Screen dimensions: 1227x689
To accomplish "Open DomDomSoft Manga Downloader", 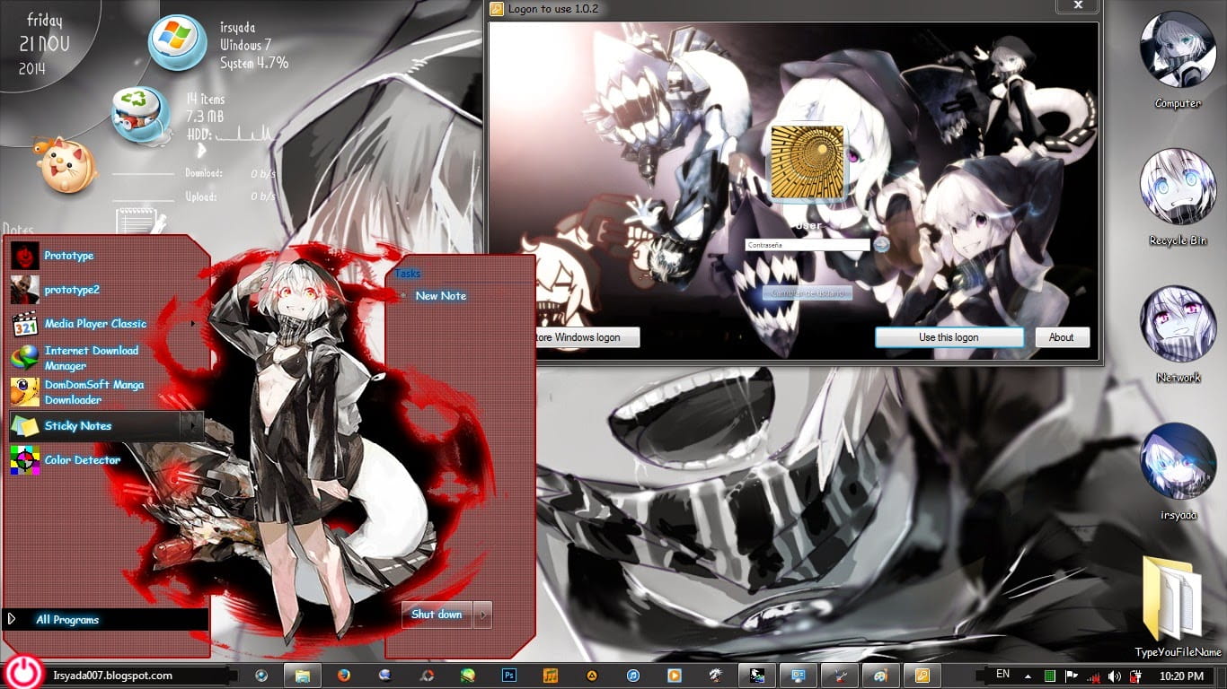I will [x=93, y=392].
